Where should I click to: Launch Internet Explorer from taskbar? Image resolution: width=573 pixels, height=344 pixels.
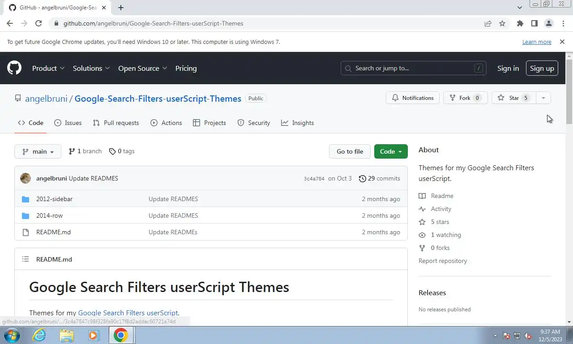(x=39, y=335)
